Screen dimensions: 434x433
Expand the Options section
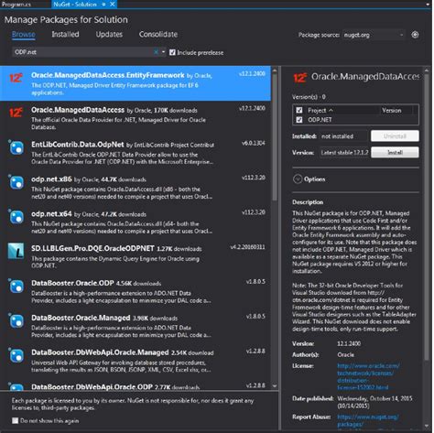pos(298,179)
